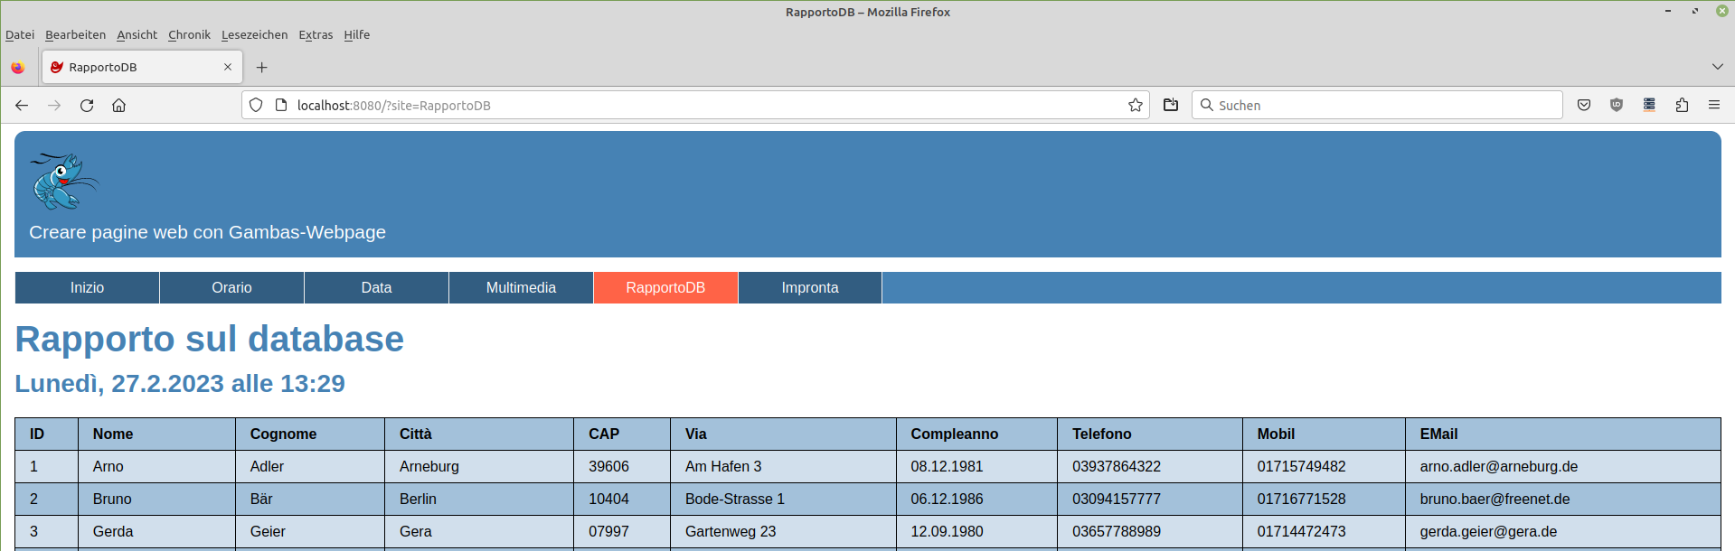Open the extensions puzzle icon
Image resolution: width=1735 pixels, height=551 pixels.
(x=1682, y=106)
